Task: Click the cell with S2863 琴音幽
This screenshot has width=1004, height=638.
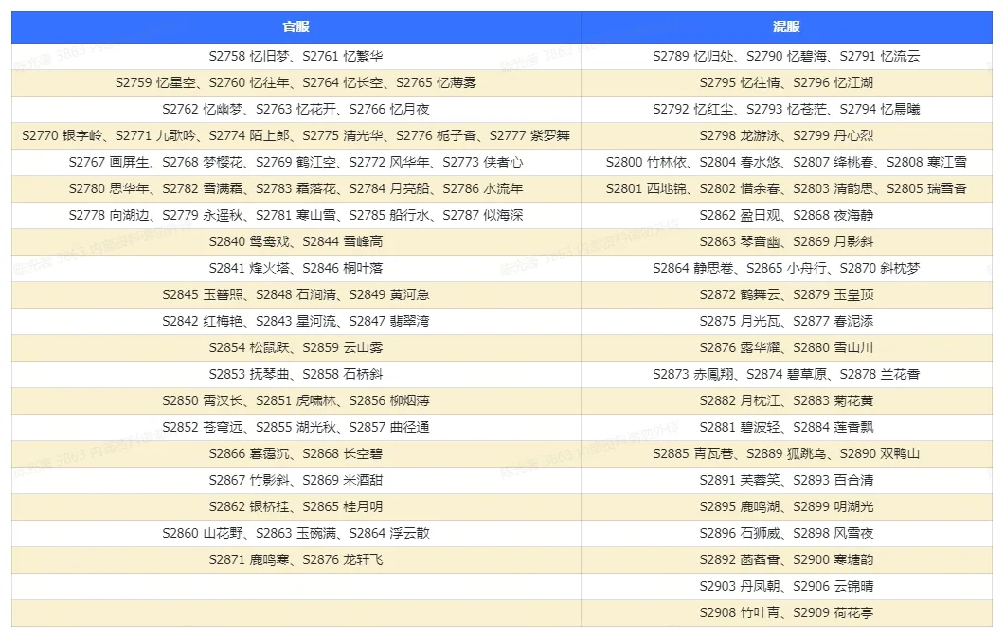Action: point(786,242)
